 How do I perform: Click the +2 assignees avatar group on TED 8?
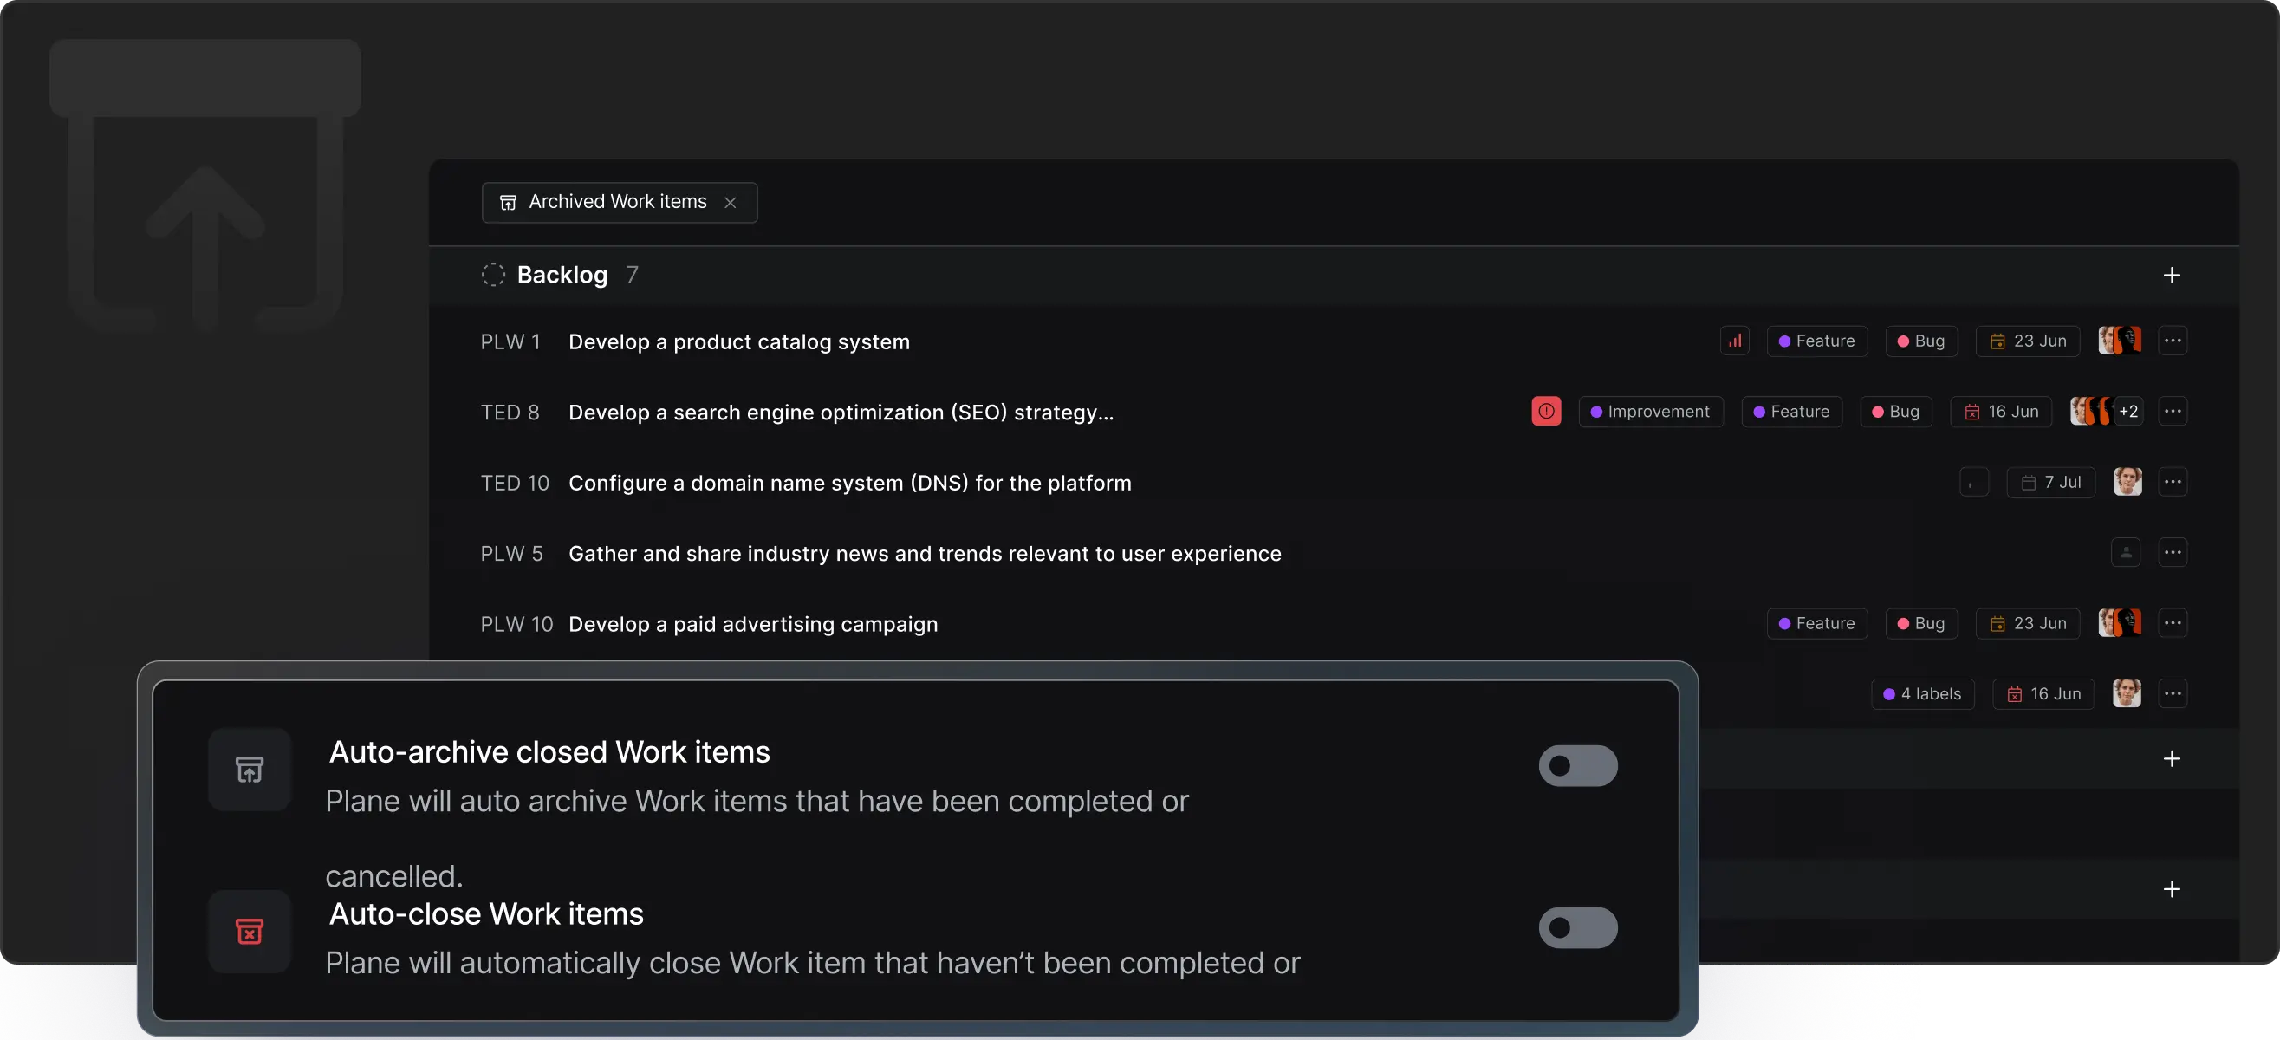point(2106,412)
